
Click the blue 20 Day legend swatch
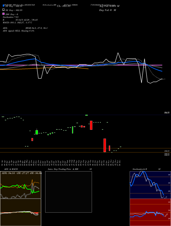pyautogui.click(x=3, y=6)
